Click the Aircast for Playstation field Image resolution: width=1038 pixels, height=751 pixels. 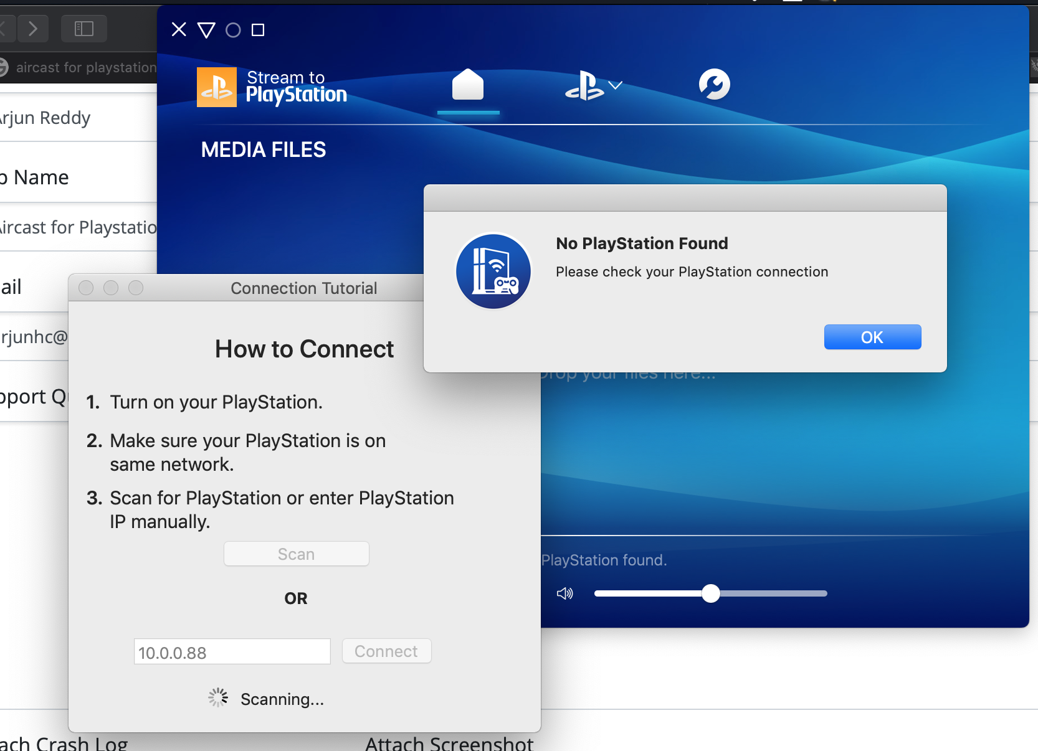pos(78,227)
